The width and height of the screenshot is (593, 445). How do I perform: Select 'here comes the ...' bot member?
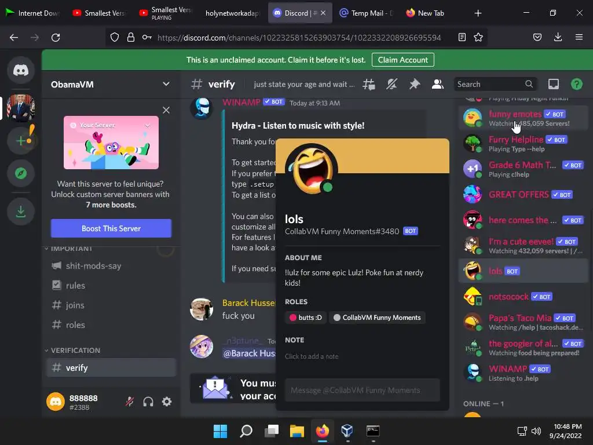pyautogui.click(x=524, y=220)
